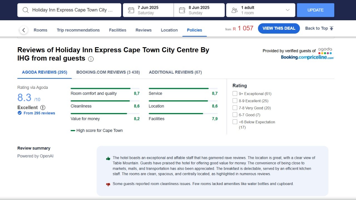
Task: Go to the Facilities section tab
Action: pyautogui.click(x=118, y=30)
